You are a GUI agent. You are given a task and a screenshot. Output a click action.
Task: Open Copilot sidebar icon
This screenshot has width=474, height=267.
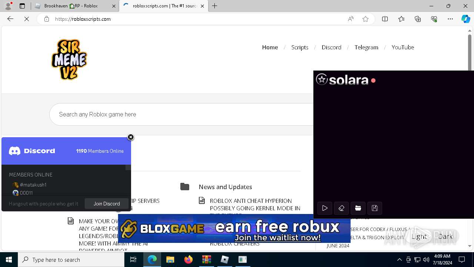point(466,19)
